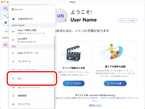This screenshot has width=145, height=109.
Task: Select 友達を招待する from the profile menu
Action: [x=32, y=19]
